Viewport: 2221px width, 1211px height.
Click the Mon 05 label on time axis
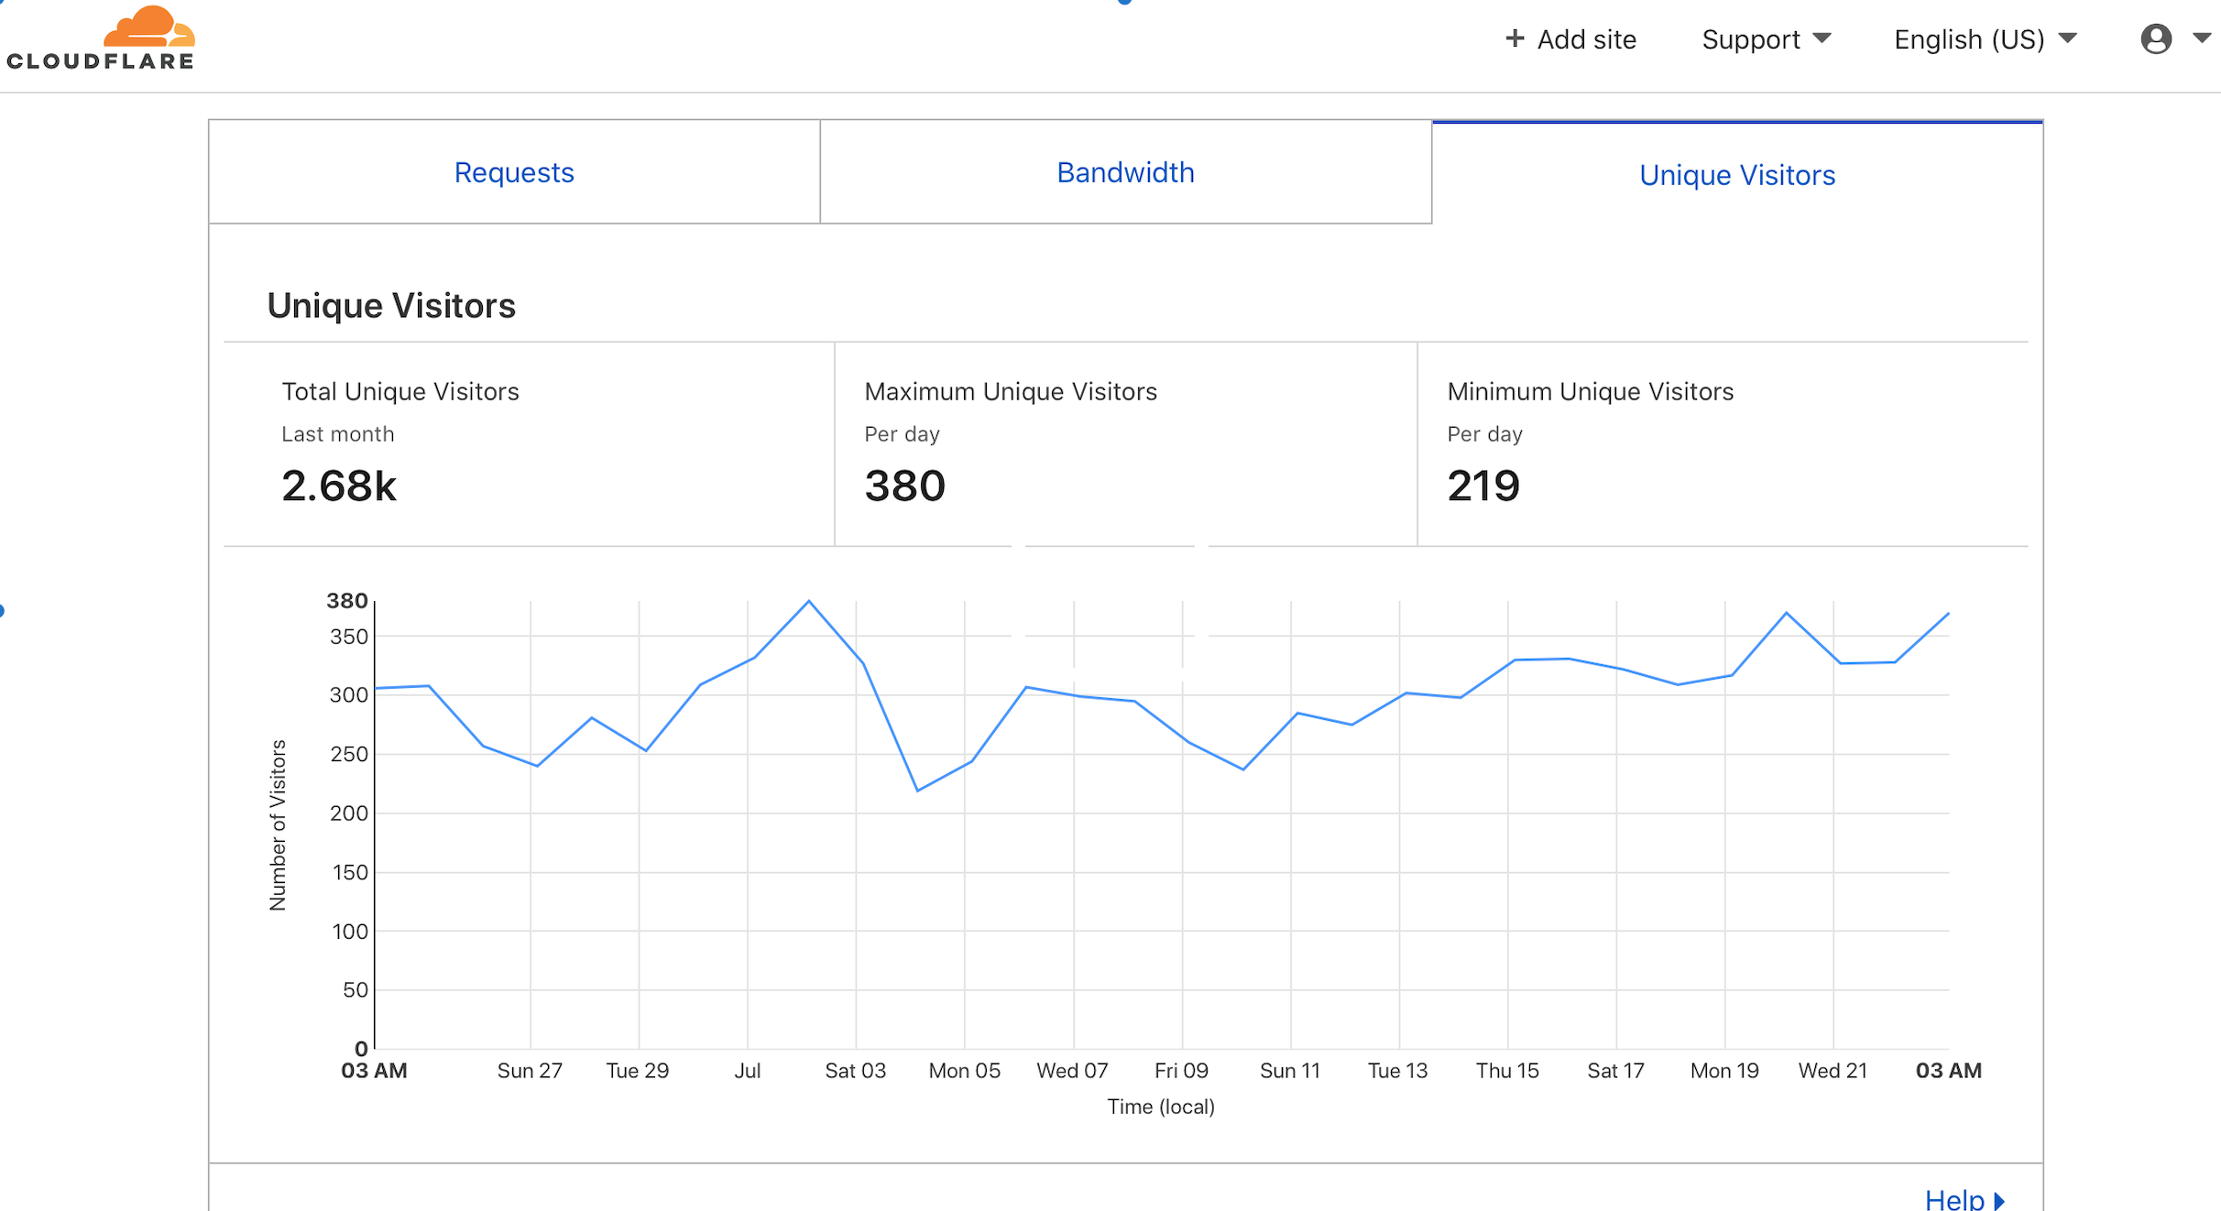coord(964,1070)
